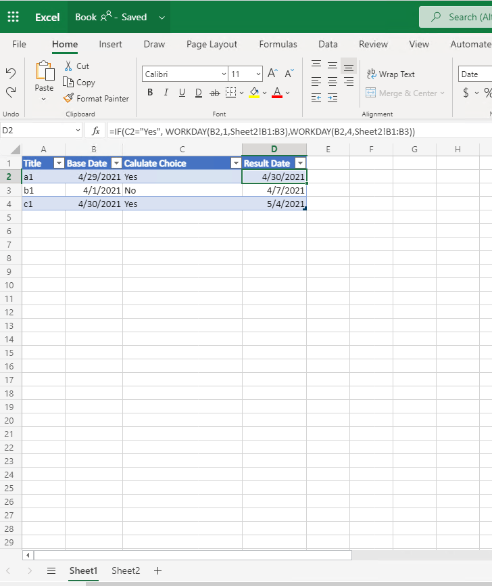Switch to Data tab
The height and width of the screenshot is (586, 492).
328,44
